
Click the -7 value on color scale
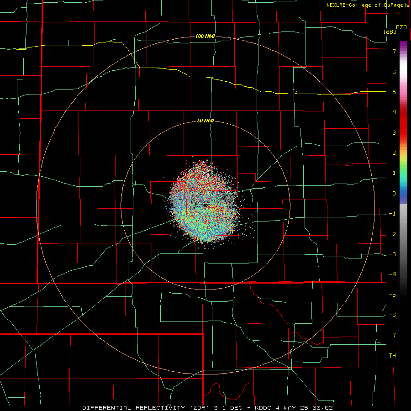pos(392,335)
